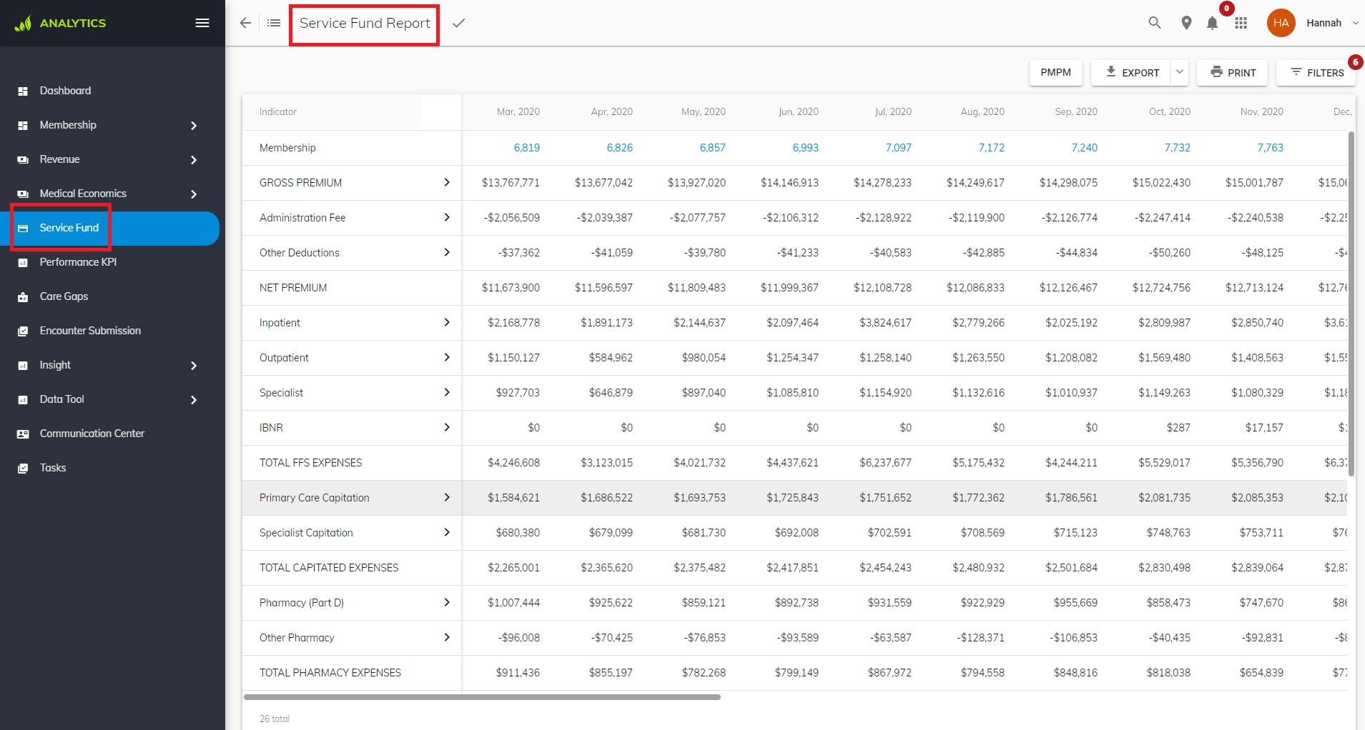Open the Mar 2020 membership value 6,819
This screenshot has width=1365, height=730.
(x=526, y=148)
